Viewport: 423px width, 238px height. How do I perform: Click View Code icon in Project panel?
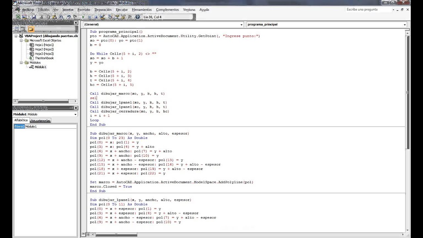click(x=17, y=29)
